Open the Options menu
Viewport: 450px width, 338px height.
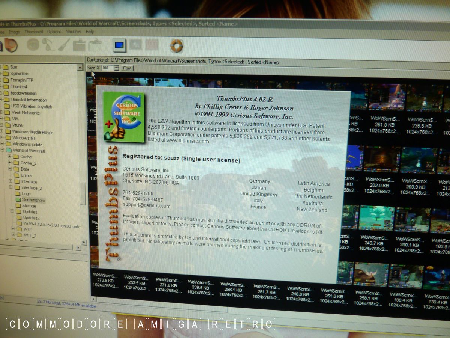click(54, 32)
